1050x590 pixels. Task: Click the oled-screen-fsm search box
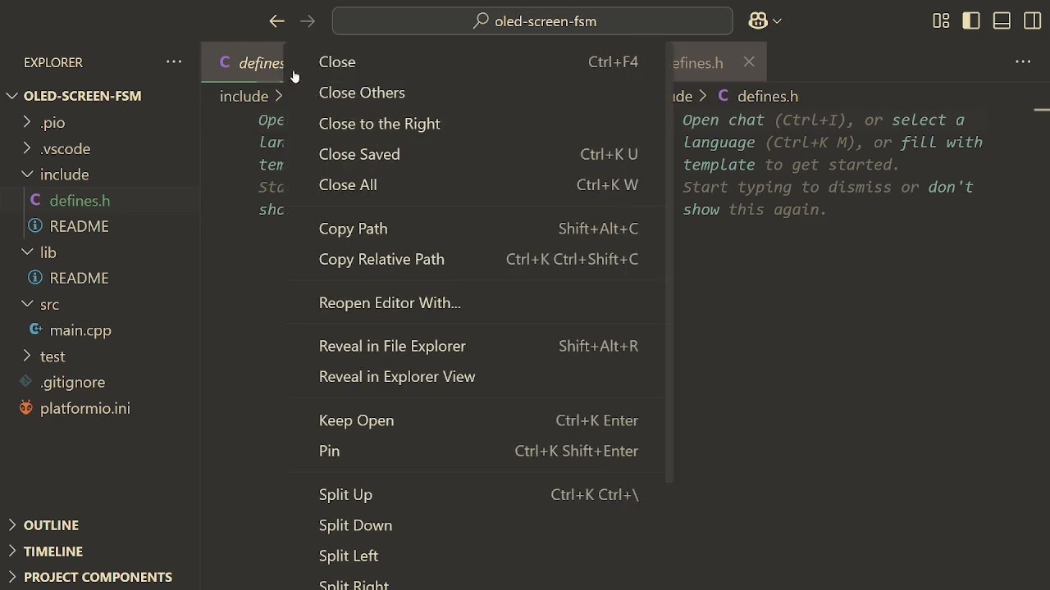pos(532,21)
